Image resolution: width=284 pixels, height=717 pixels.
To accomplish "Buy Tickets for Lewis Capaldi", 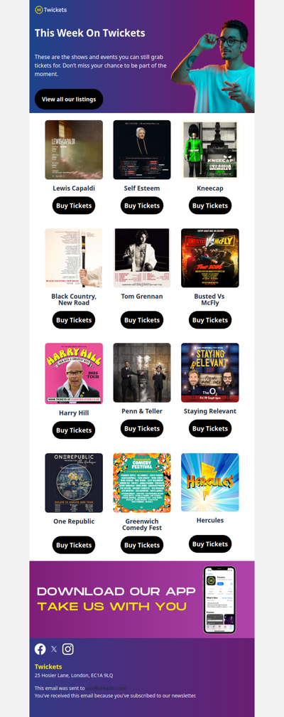I will (74, 206).
